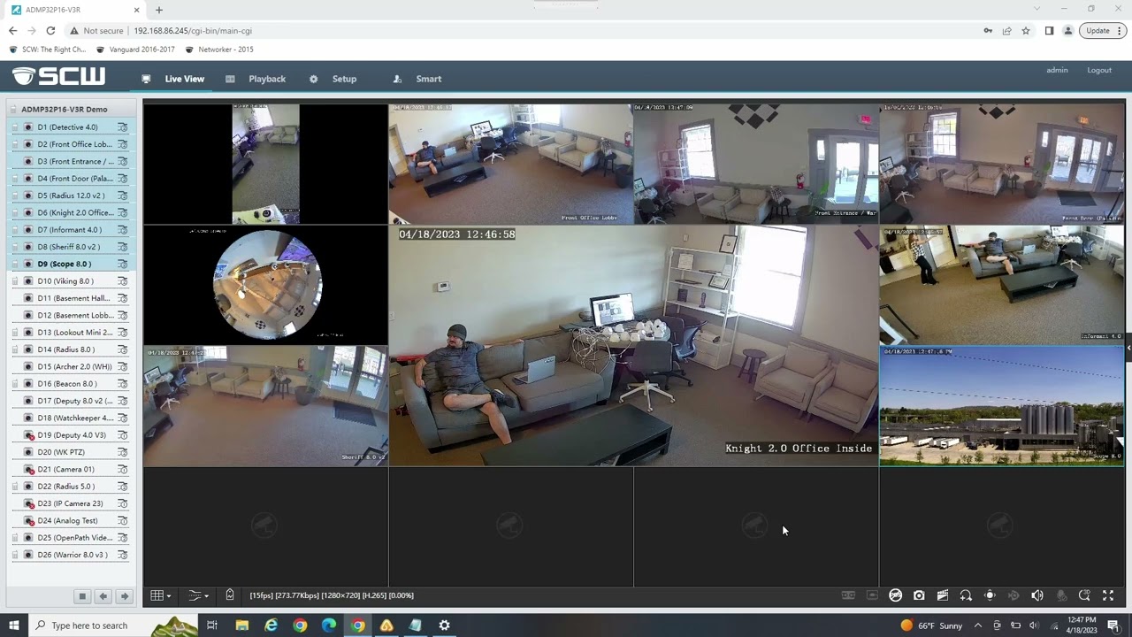Toggle audio with the speaker icon
The image size is (1132, 637).
click(1037, 595)
